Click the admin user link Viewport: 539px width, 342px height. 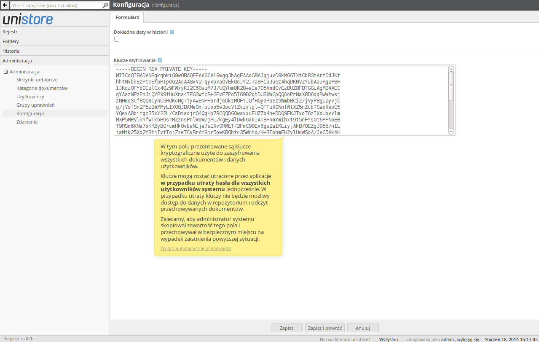(x=447, y=339)
